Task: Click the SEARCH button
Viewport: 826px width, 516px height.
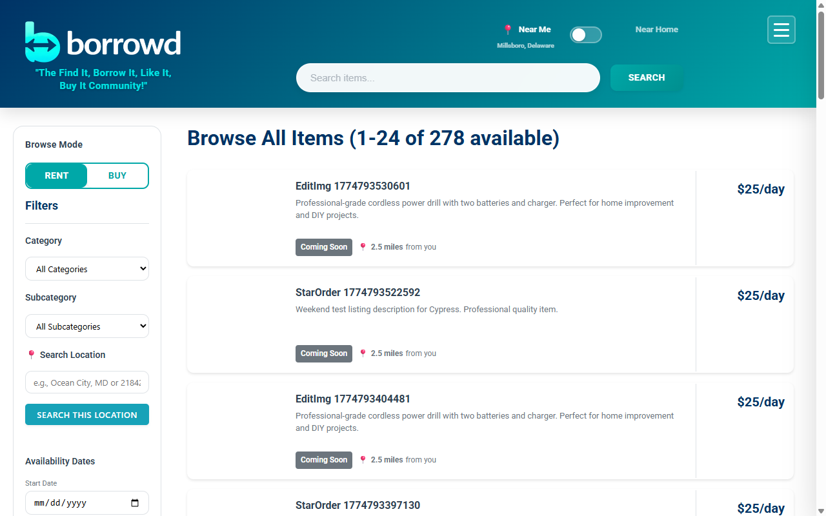Action: (x=647, y=77)
